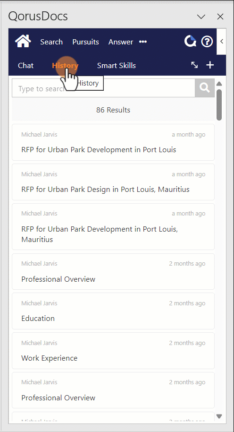Viewport: 234px width, 432px height.
Task: Open the help question mark icon
Action: tap(207, 42)
